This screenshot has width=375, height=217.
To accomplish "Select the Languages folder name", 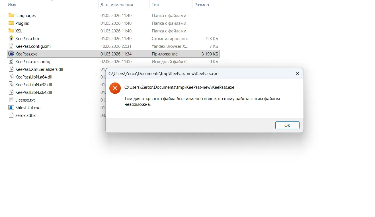I will [x=26, y=16].
